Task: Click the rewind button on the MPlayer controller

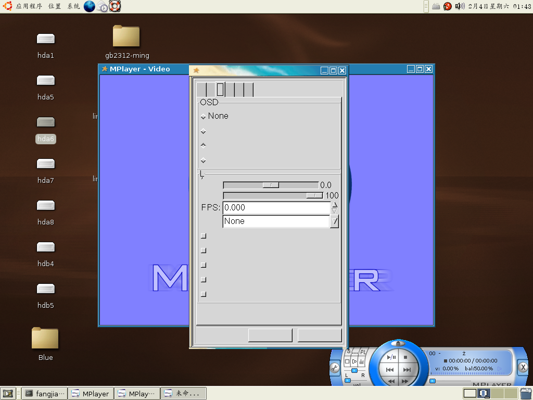Action: 391,381
